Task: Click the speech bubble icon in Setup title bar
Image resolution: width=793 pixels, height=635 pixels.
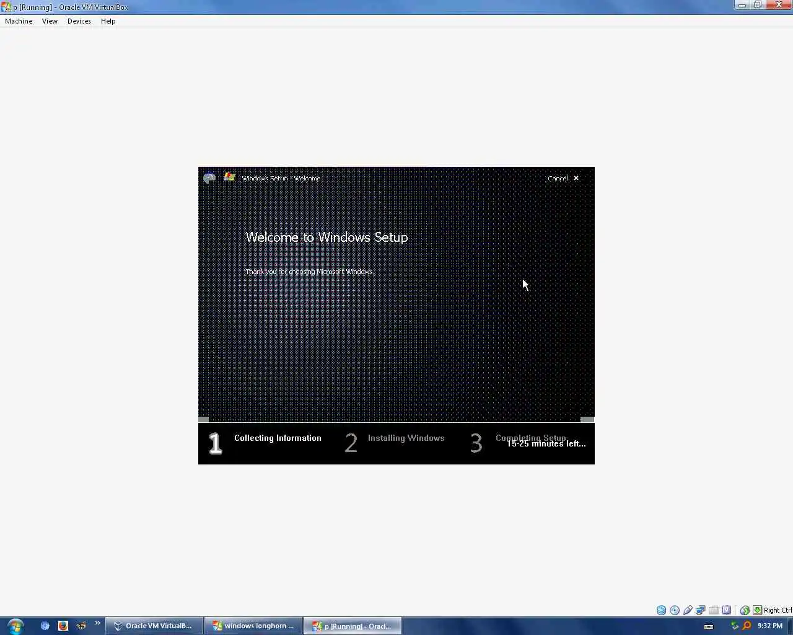Action: [209, 178]
